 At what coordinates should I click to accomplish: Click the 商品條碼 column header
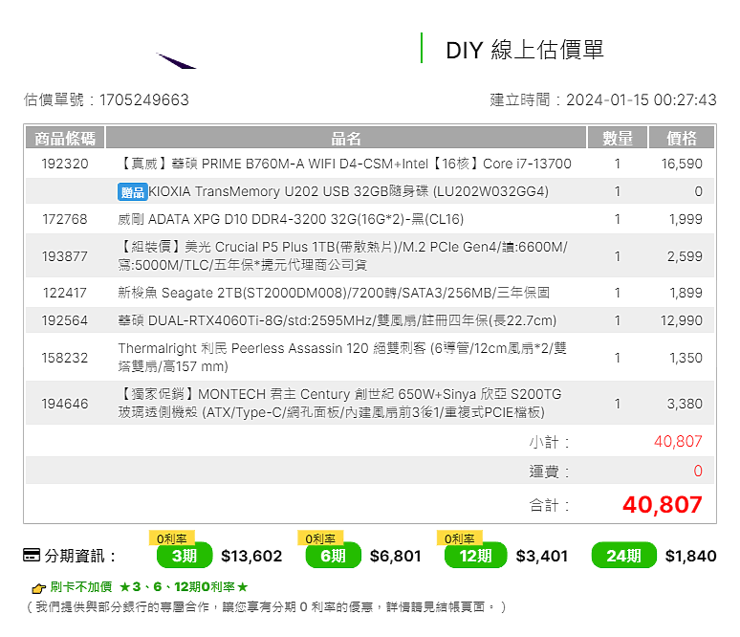point(65,139)
